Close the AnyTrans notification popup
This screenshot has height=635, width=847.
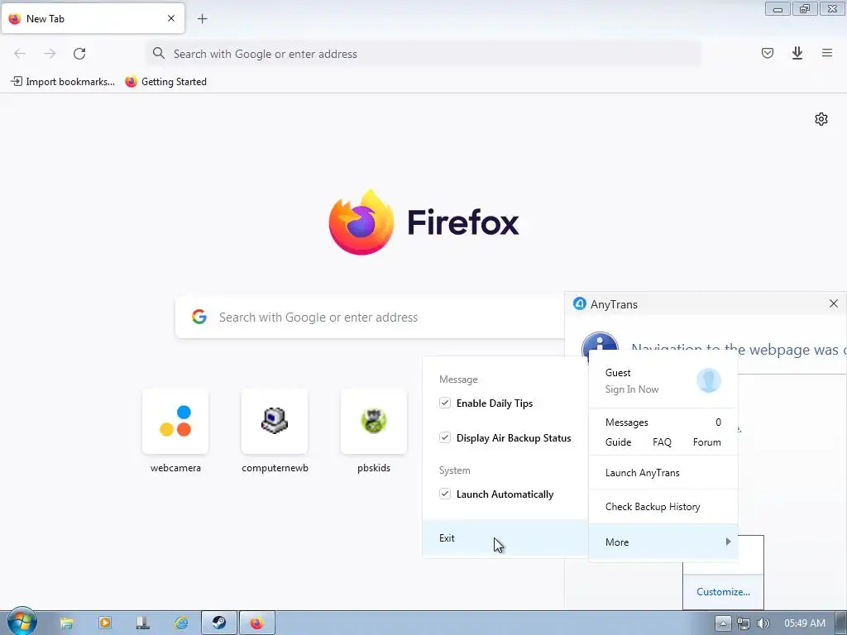[x=834, y=304]
